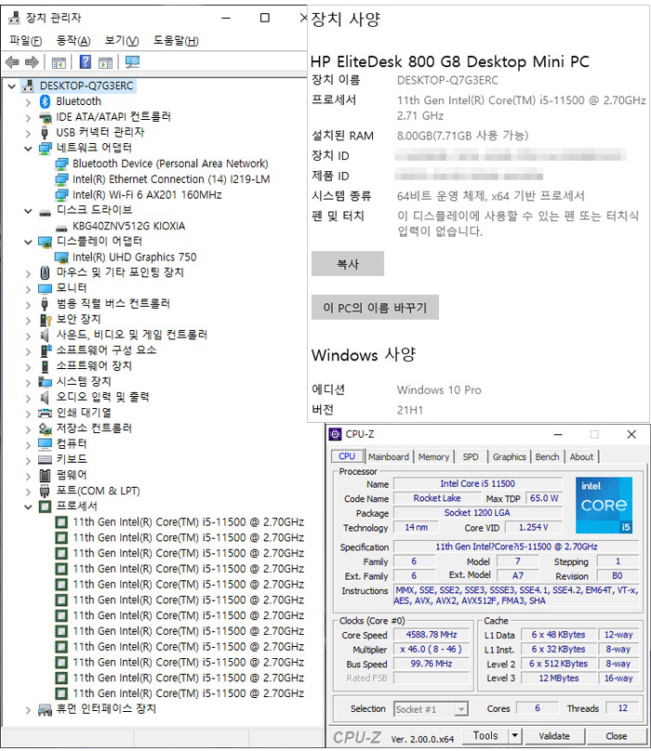Select the 포트(COM & LPT) icon
The width and height of the screenshot is (651, 751).
click(45, 491)
